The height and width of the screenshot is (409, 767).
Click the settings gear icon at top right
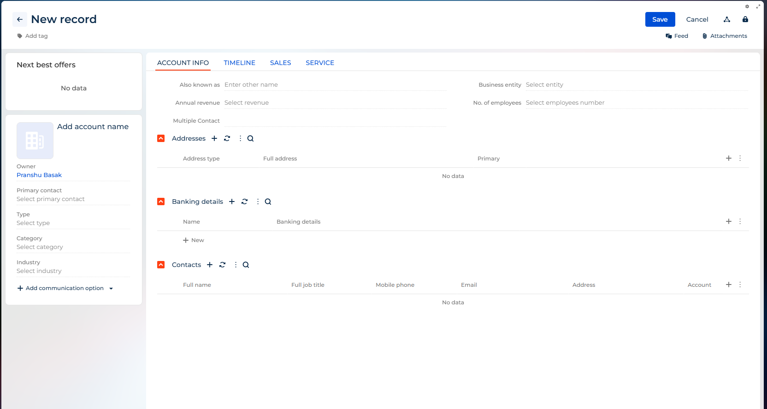[x=747, y=6]
